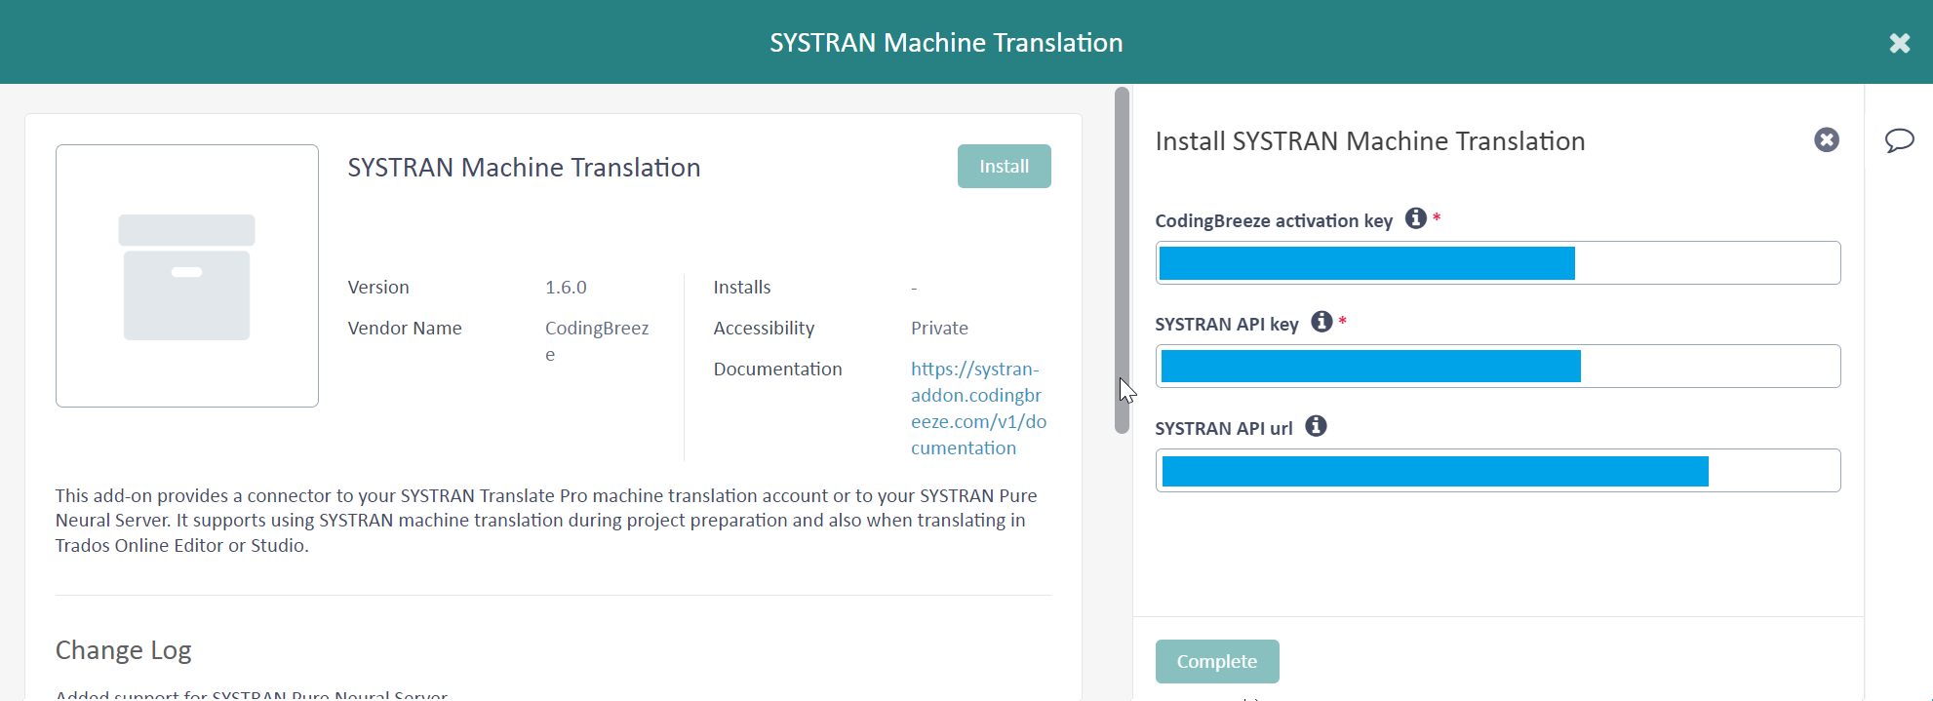
Task: Click the Change Log heading
Action: click(x=123, y=650)
